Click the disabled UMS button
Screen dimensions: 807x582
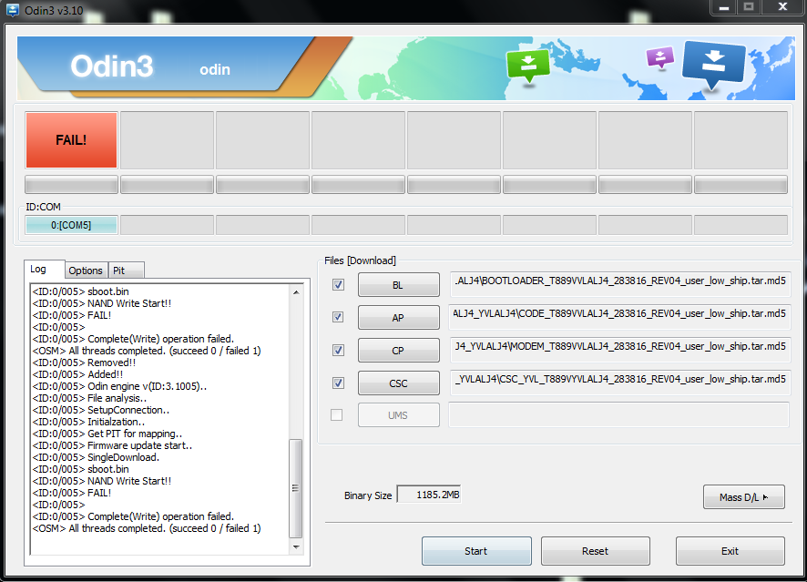[x=398, y=415]
